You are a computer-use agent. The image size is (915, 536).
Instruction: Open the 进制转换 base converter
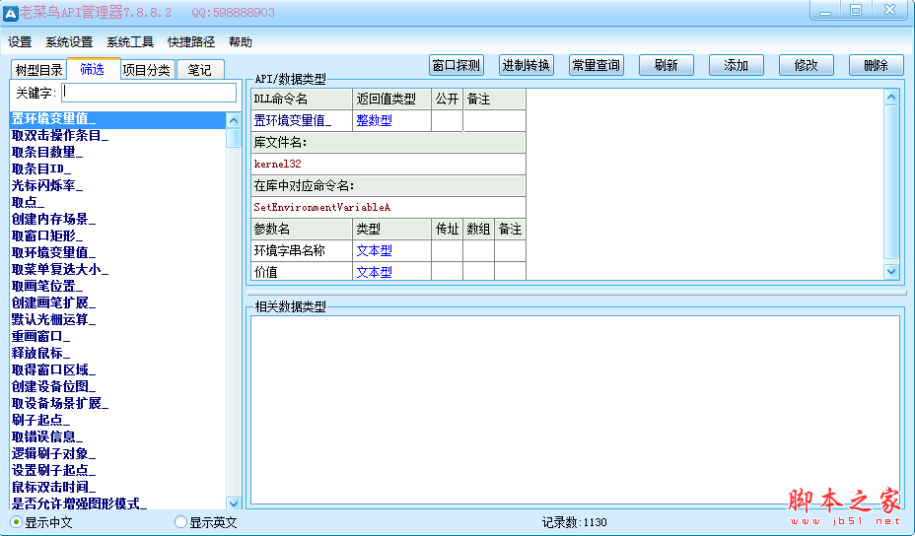[527, 65]
